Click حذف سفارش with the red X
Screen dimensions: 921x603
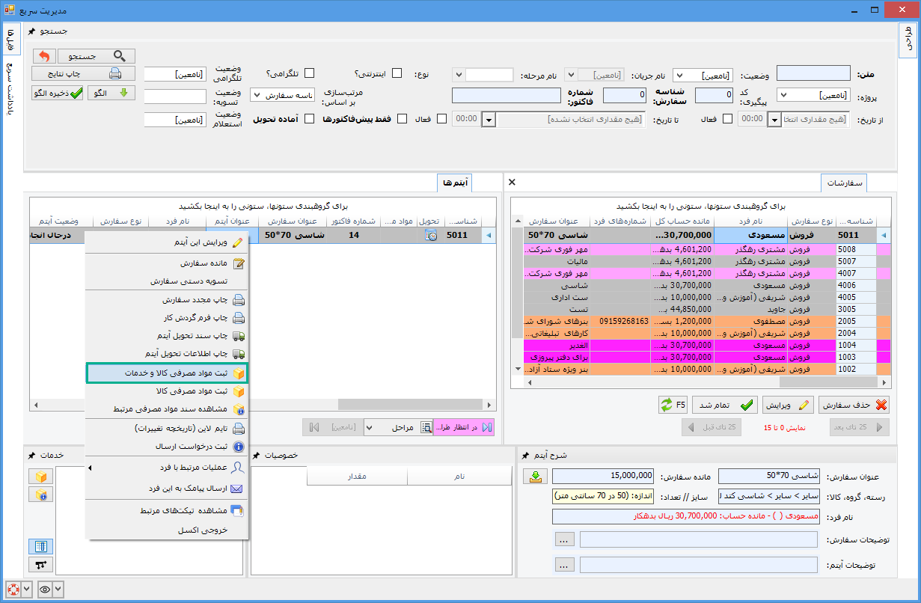click(x=853, y=405)
